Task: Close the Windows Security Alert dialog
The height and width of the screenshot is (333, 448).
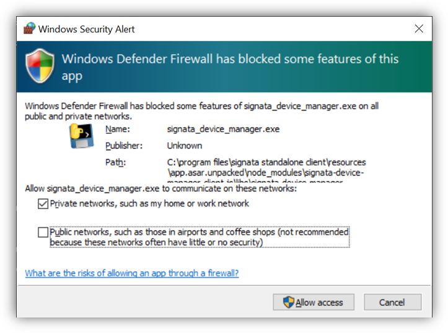Action: (419, 29)
